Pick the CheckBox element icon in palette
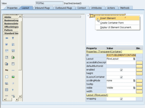Viewport: 145px width, 108px height. 6,45
